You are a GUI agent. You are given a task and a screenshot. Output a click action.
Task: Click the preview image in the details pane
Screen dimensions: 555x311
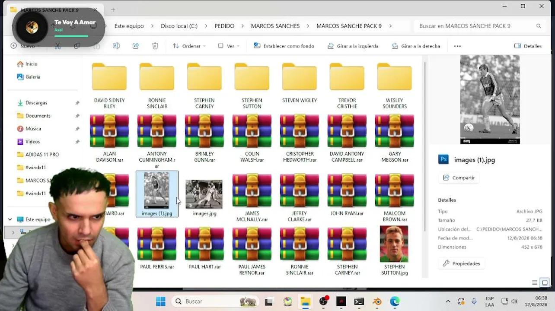[490, 99]
